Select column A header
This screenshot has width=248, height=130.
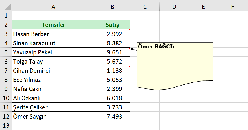(x=53, y=7)
